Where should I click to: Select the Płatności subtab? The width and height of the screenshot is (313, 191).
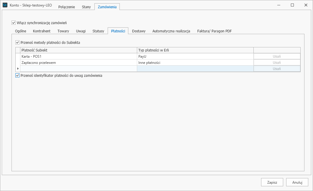(x=118, y=31)
